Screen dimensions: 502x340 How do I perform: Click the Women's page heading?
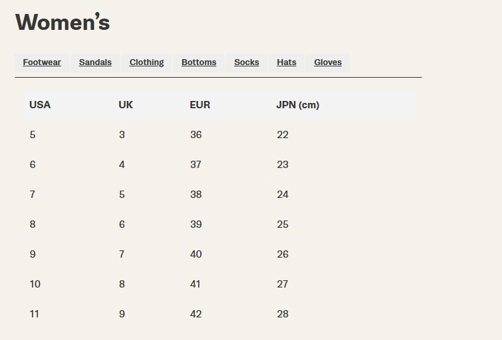(63, 22)
